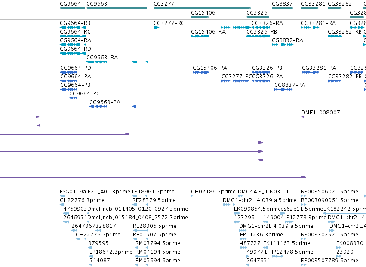Select protein CG9664-PD
The width and height of the screenshot is (366, 267).
coord(76,68)
